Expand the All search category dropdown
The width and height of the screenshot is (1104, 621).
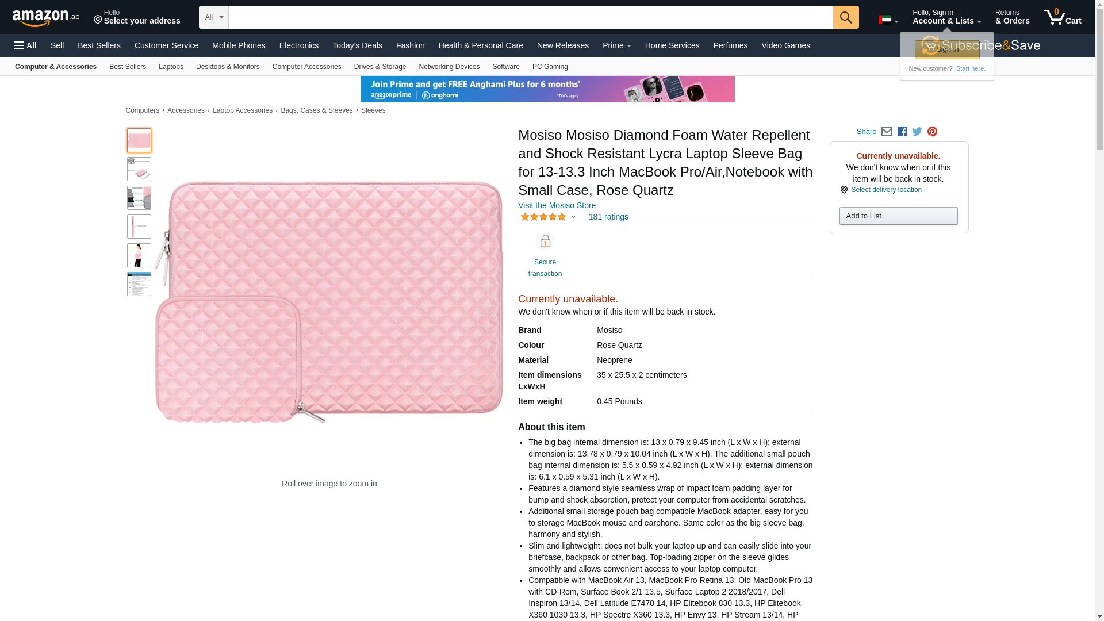tap(214, 17)
